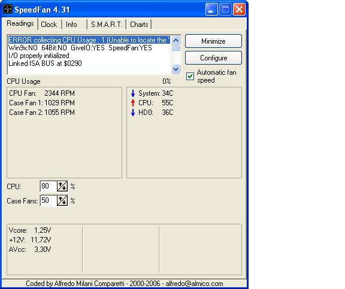Click the CPU Fan 2344 RPM reading

point(42,93)
